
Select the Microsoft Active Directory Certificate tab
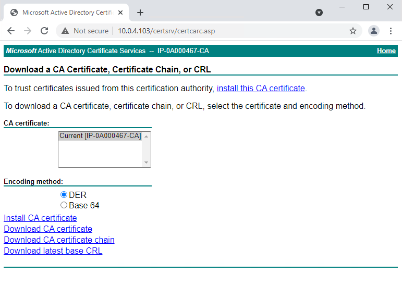(66, 13)
